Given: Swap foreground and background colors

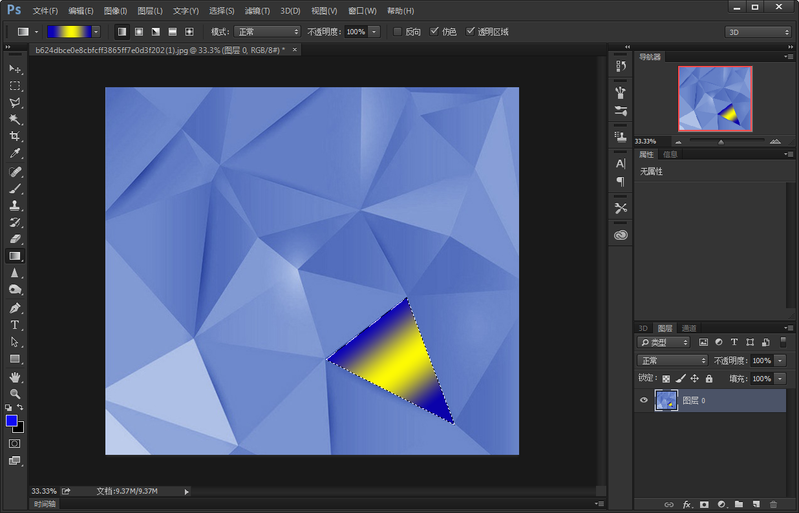Looking at the screenshot, I should pyautogui.click(x=21, y=407).
